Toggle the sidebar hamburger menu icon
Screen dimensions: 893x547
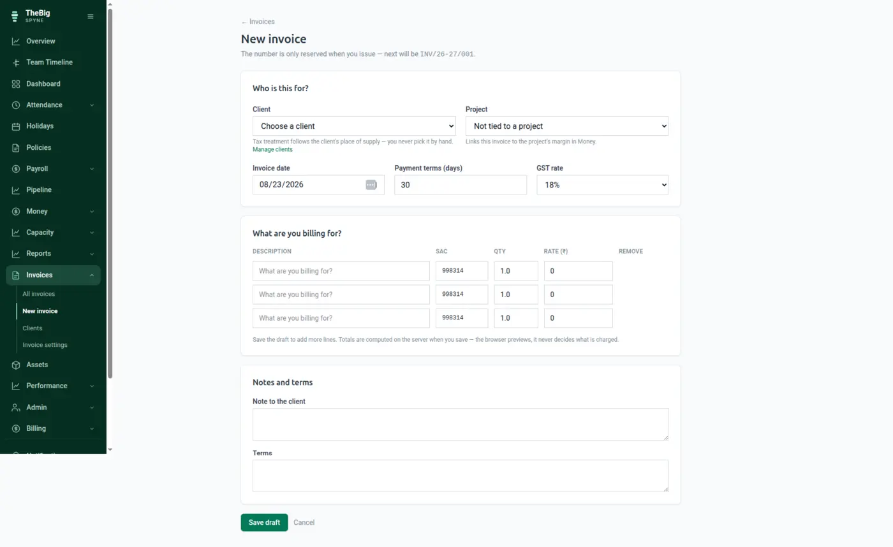[x=91, y=17]
